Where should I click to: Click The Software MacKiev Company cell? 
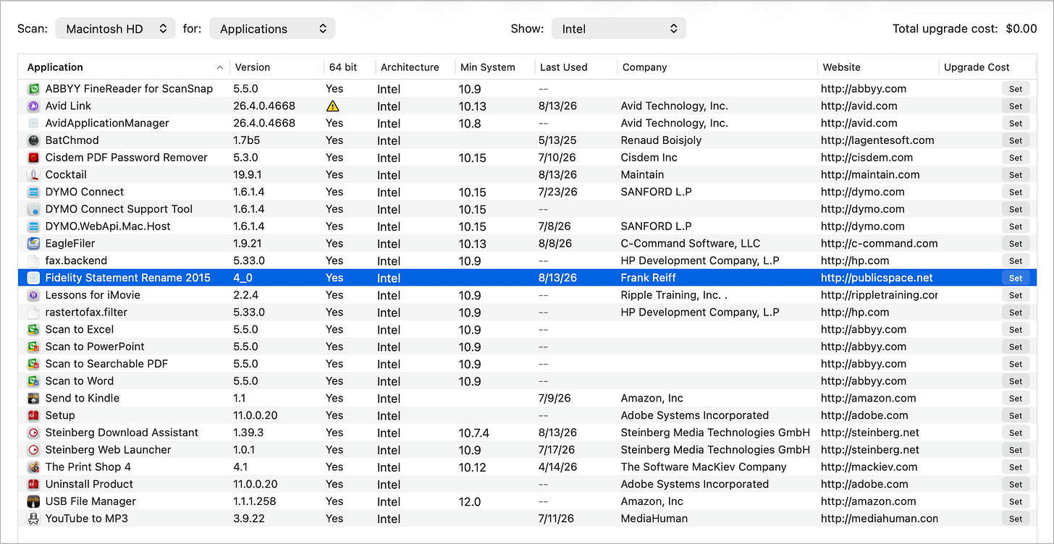tap(704, 467)
